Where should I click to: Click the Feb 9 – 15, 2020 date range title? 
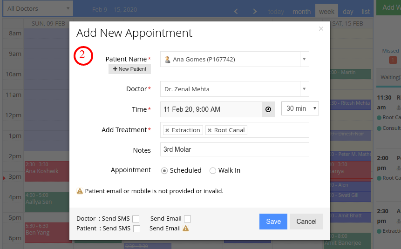point(115,9)
